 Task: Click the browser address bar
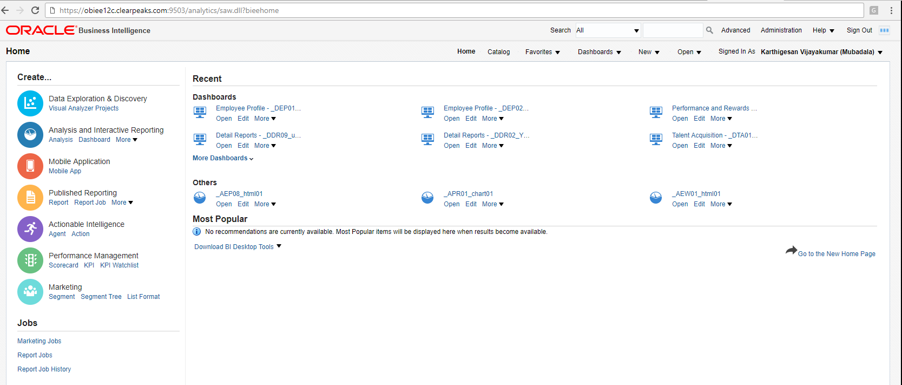click(x=455, y=10)
